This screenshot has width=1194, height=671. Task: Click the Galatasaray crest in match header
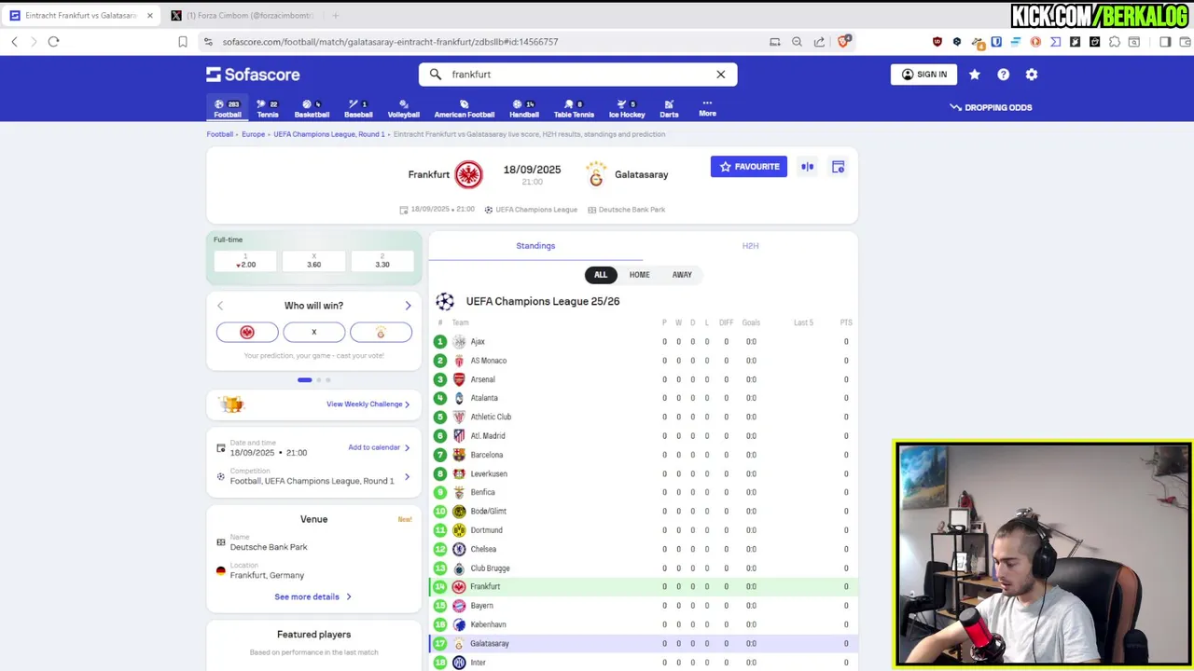click(x=596, y=174)
